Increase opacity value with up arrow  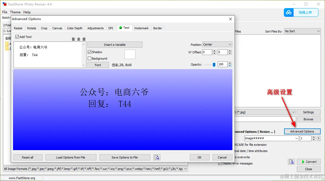[x=230, y=63]
